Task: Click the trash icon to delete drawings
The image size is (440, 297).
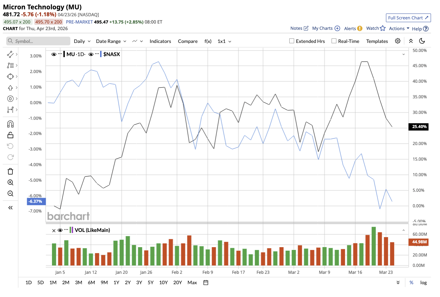Action: (10, 171)
